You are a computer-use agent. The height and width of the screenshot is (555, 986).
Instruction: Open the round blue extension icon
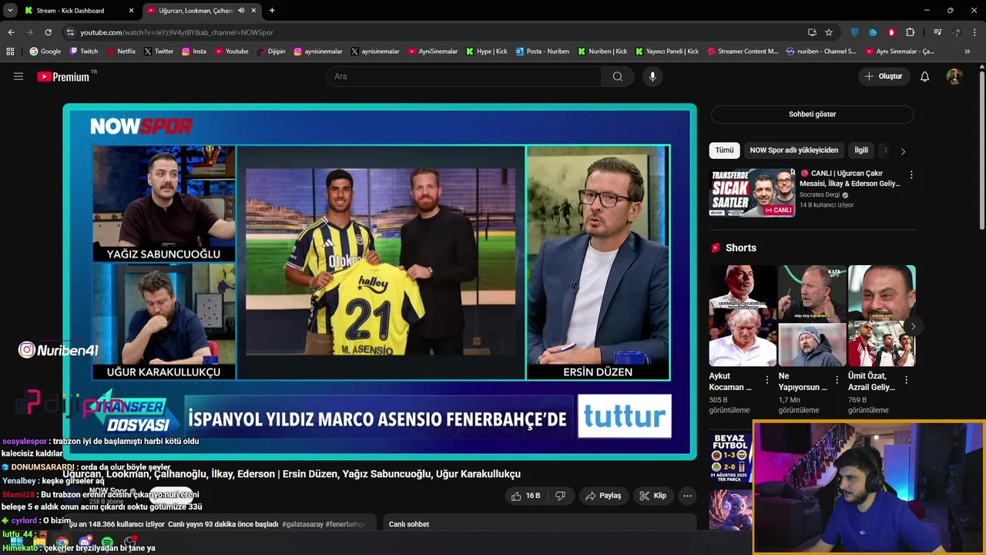pos(873,32)
